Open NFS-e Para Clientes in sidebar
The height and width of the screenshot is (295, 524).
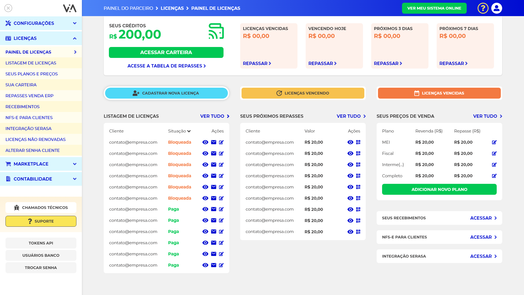[41, 117]
